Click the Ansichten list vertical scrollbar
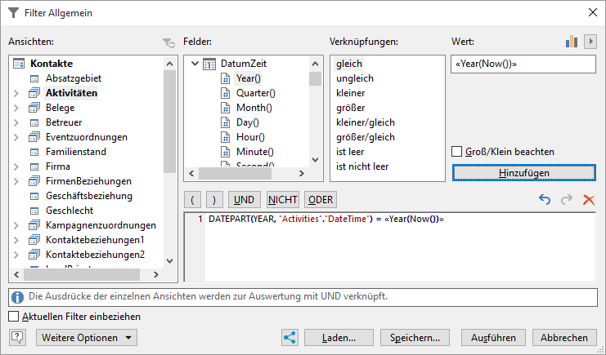Screen dimensions: 606x355 coord(169,122)
